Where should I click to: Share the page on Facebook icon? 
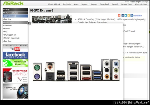[123, 15]
